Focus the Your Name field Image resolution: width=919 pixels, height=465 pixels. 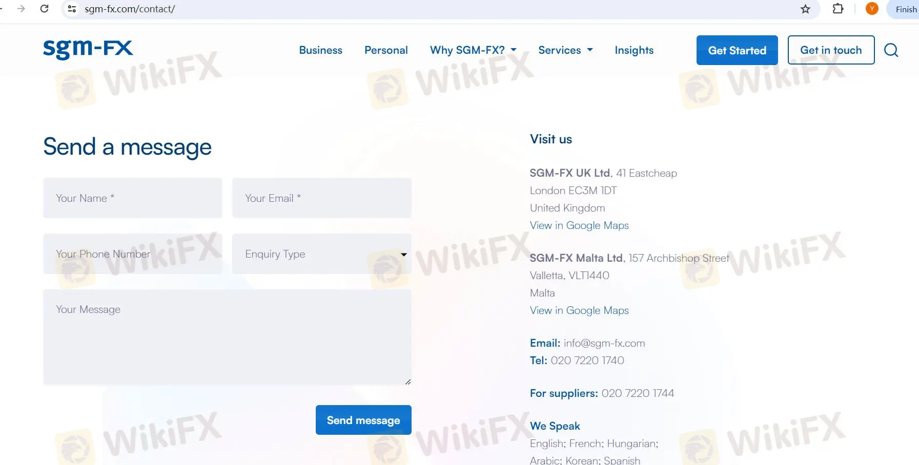133,198
